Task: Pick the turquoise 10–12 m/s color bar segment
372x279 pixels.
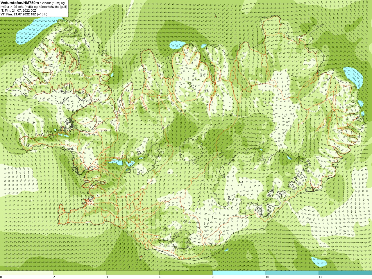Action: point(292,273)
